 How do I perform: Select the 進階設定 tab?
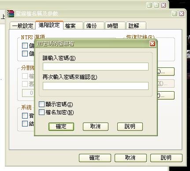click(49, 25)
